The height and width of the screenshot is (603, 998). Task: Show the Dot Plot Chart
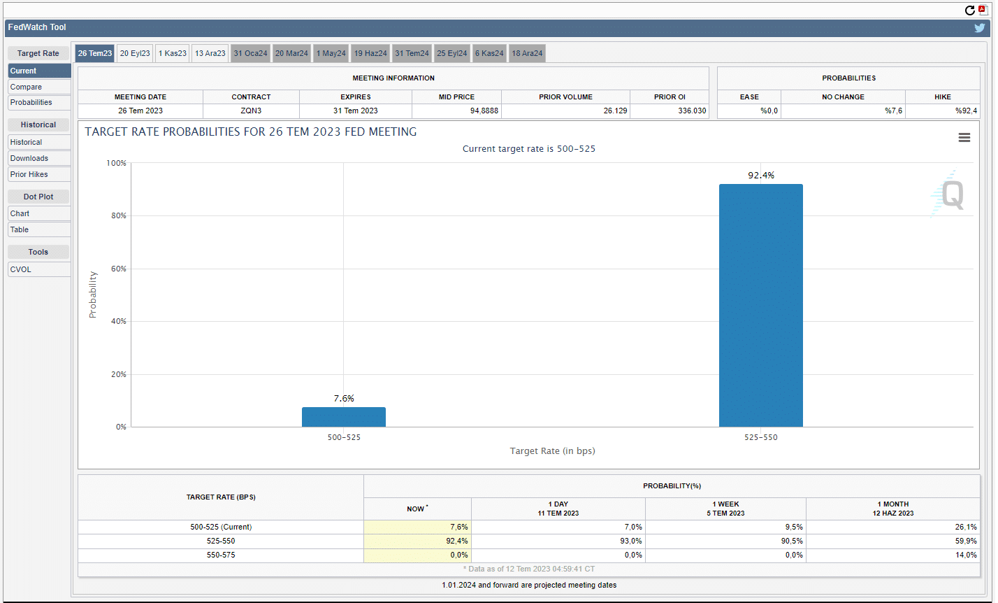[x=39, y=213]
